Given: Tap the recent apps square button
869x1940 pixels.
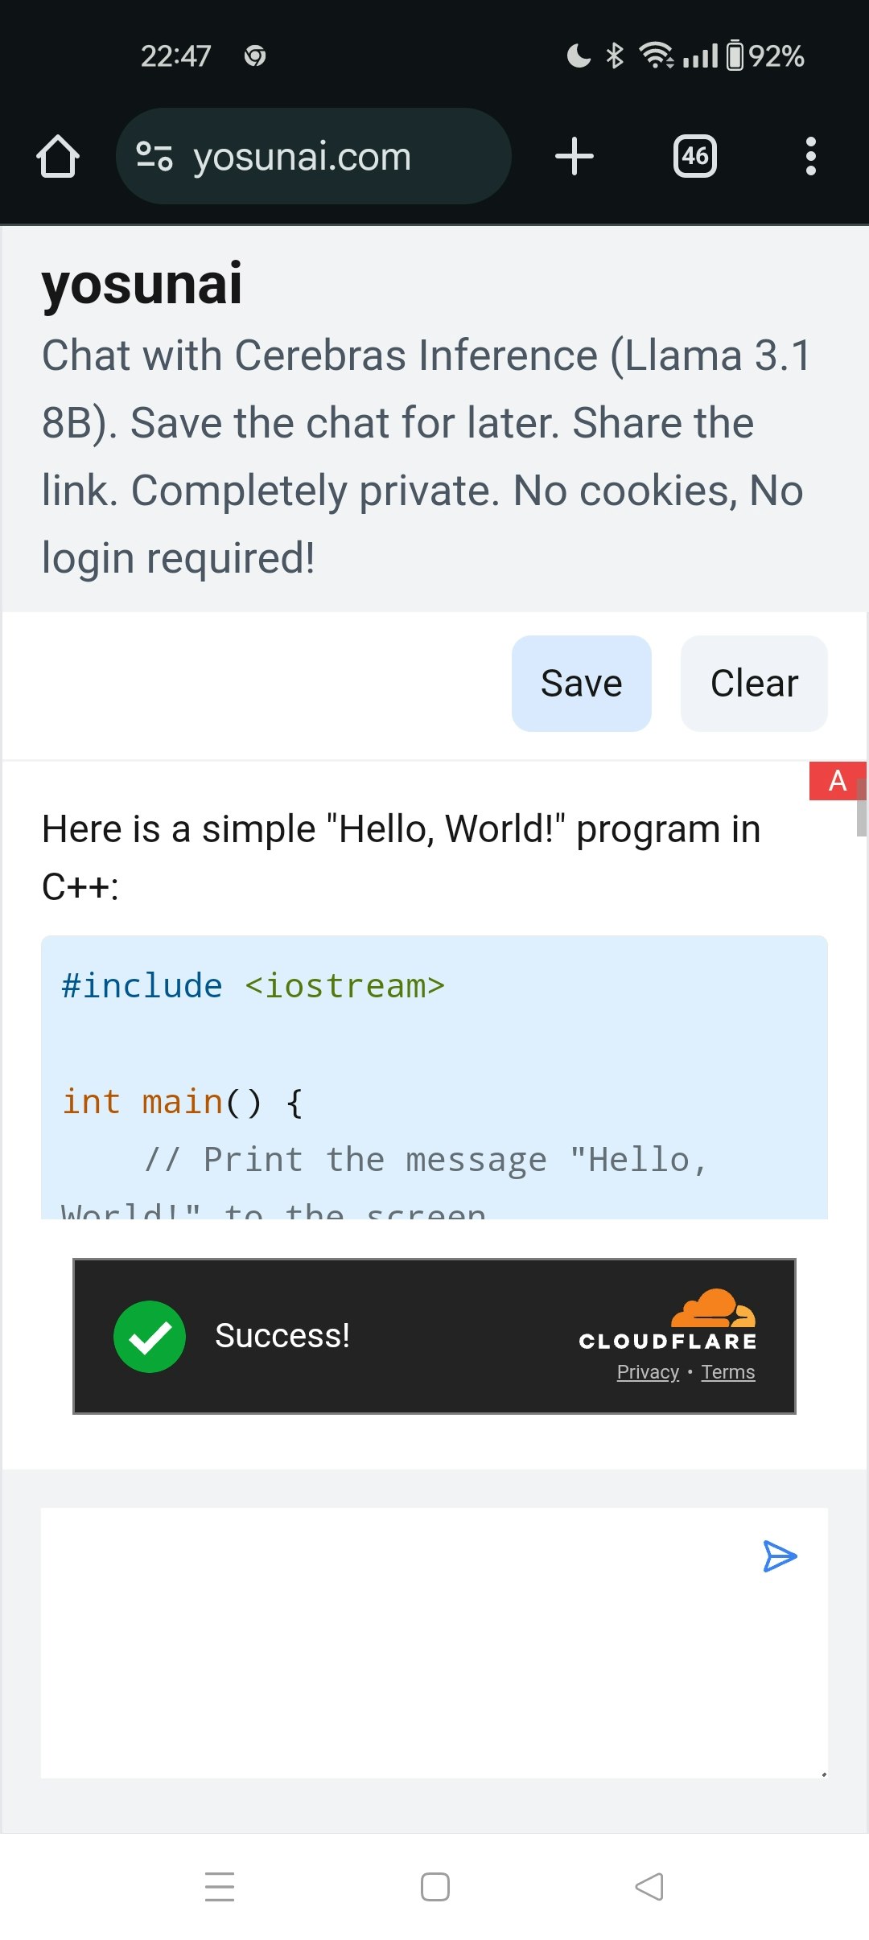Looking at the screenshot, I should coord(434,1886).
